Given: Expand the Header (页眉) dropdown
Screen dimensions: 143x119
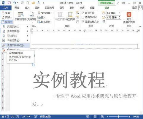Looking at the screenshot, I should tap(7, 13).
